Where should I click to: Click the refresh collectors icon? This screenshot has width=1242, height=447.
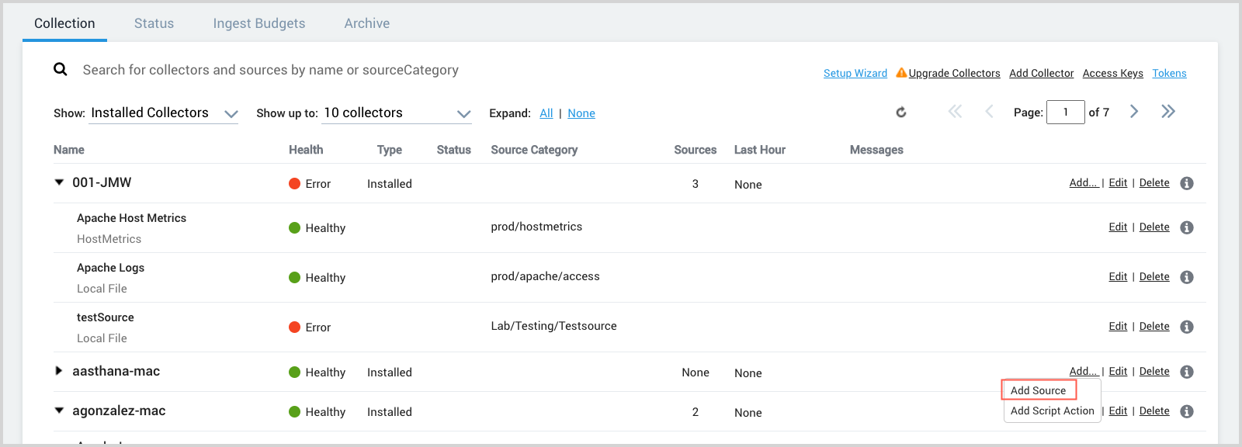click(900, 113)
